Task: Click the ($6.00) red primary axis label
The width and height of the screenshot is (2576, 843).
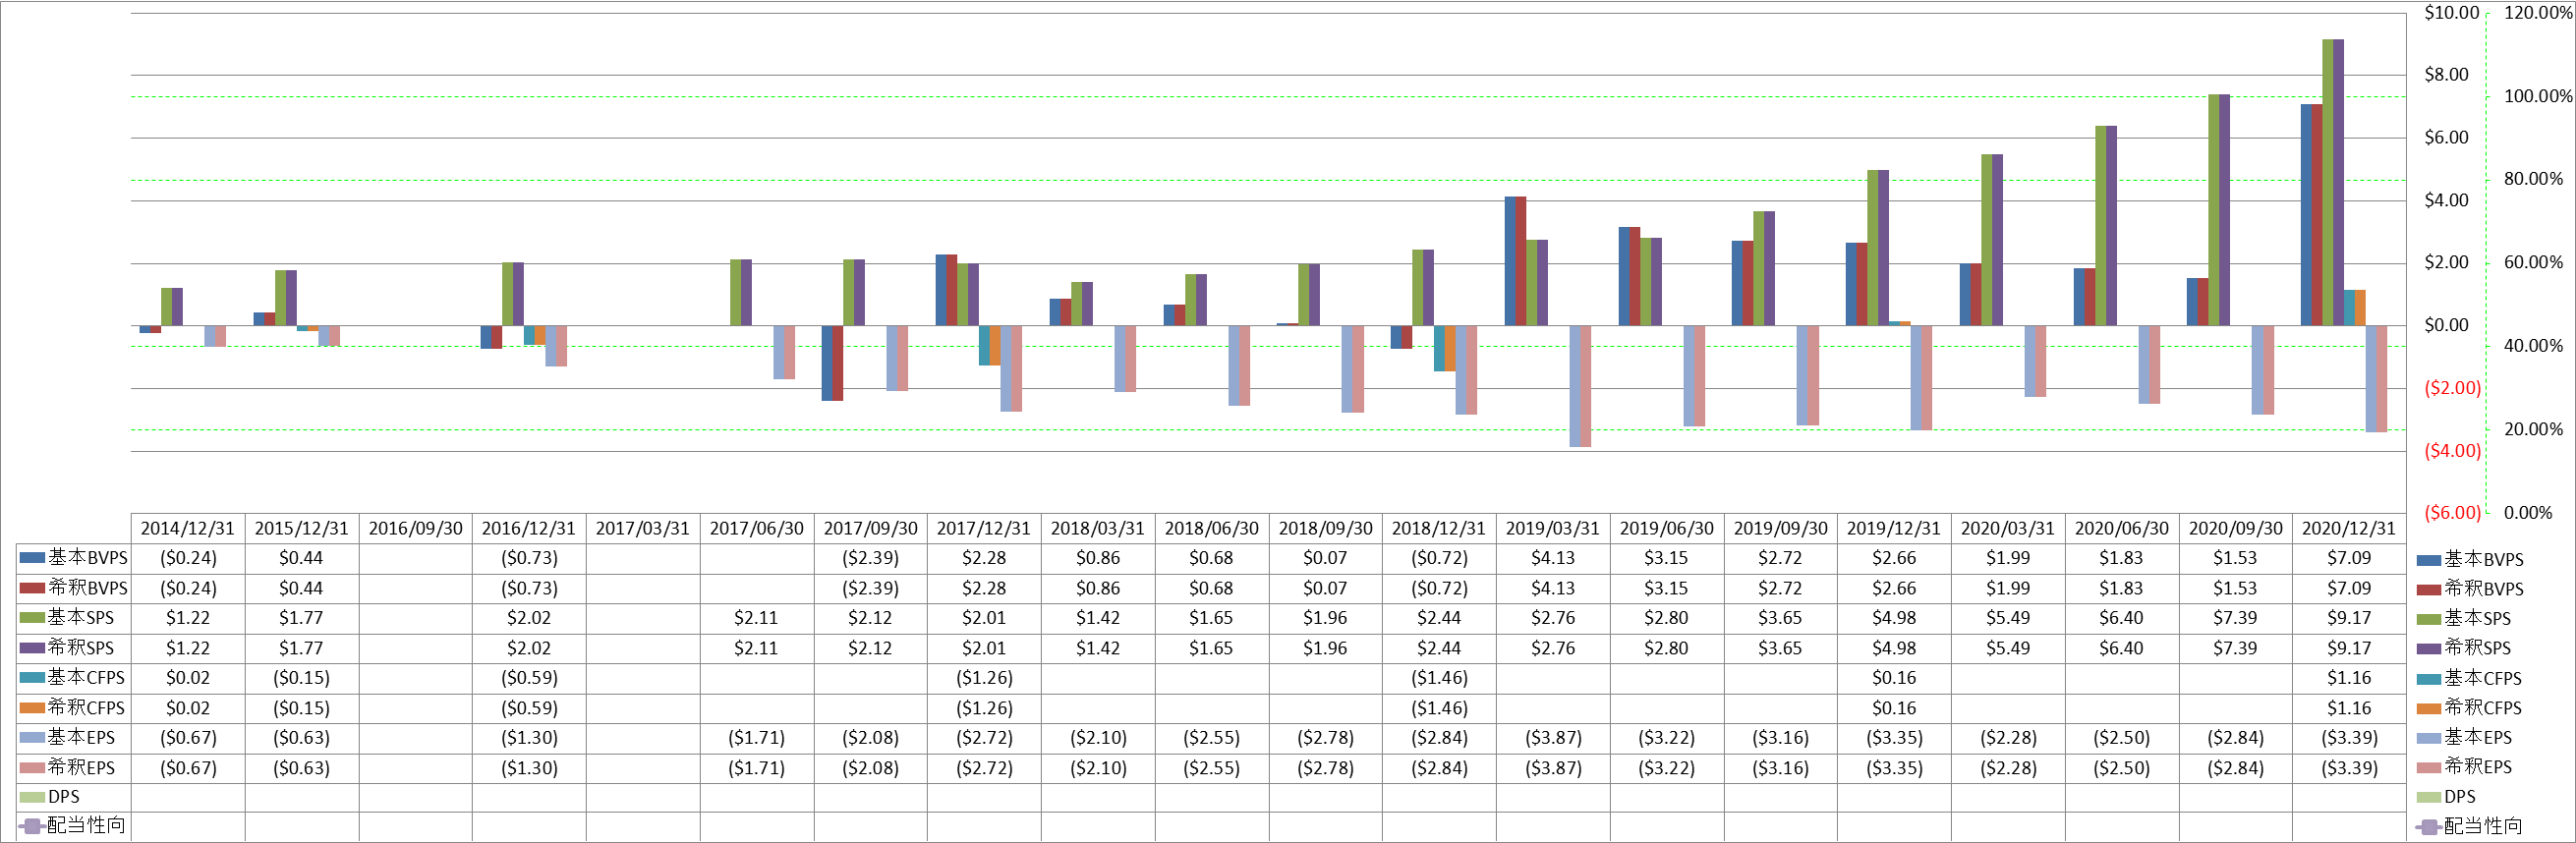Action: (2453, 513)
